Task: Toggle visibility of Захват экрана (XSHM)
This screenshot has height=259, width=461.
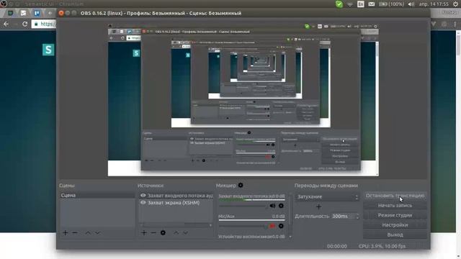Action: coord(143,203)
